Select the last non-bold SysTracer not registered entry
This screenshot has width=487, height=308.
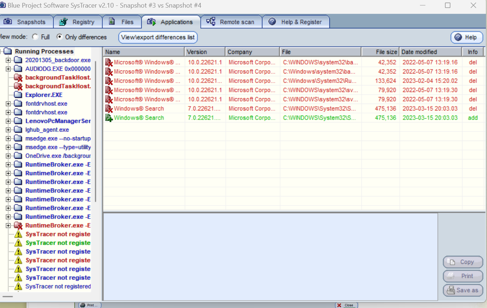pos(58,286)
